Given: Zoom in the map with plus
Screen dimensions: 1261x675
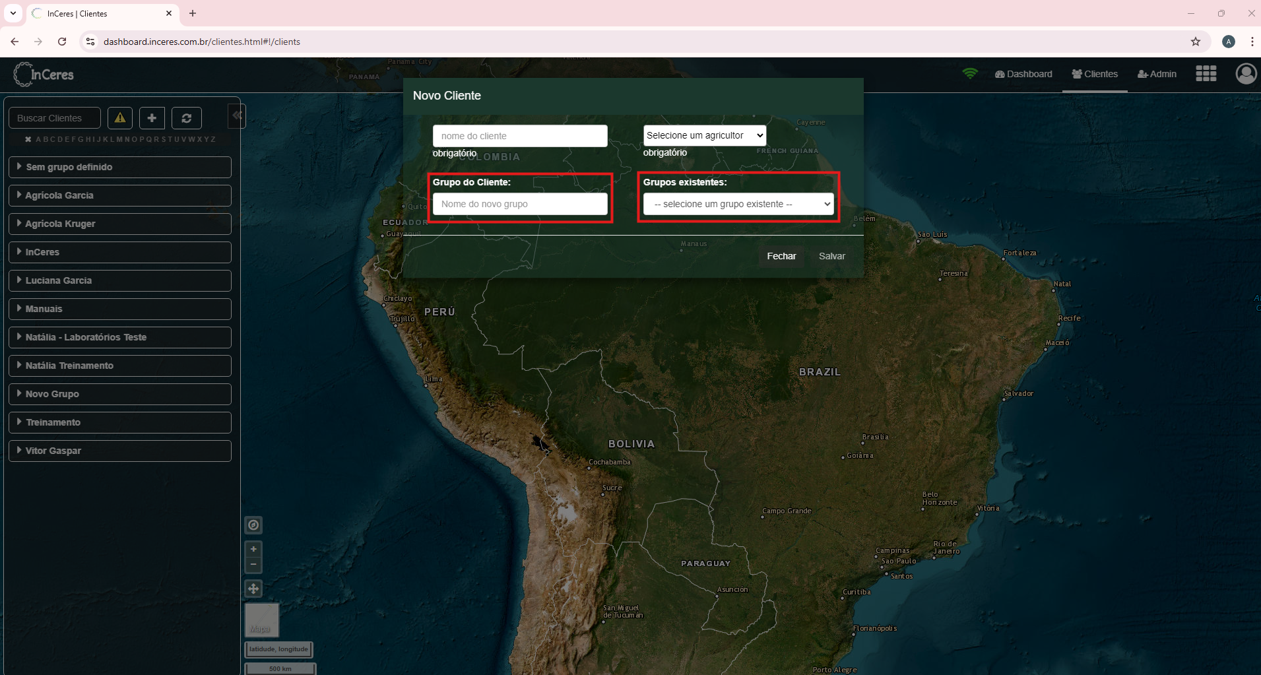Looking at the screenshot, I should point(253,549).
